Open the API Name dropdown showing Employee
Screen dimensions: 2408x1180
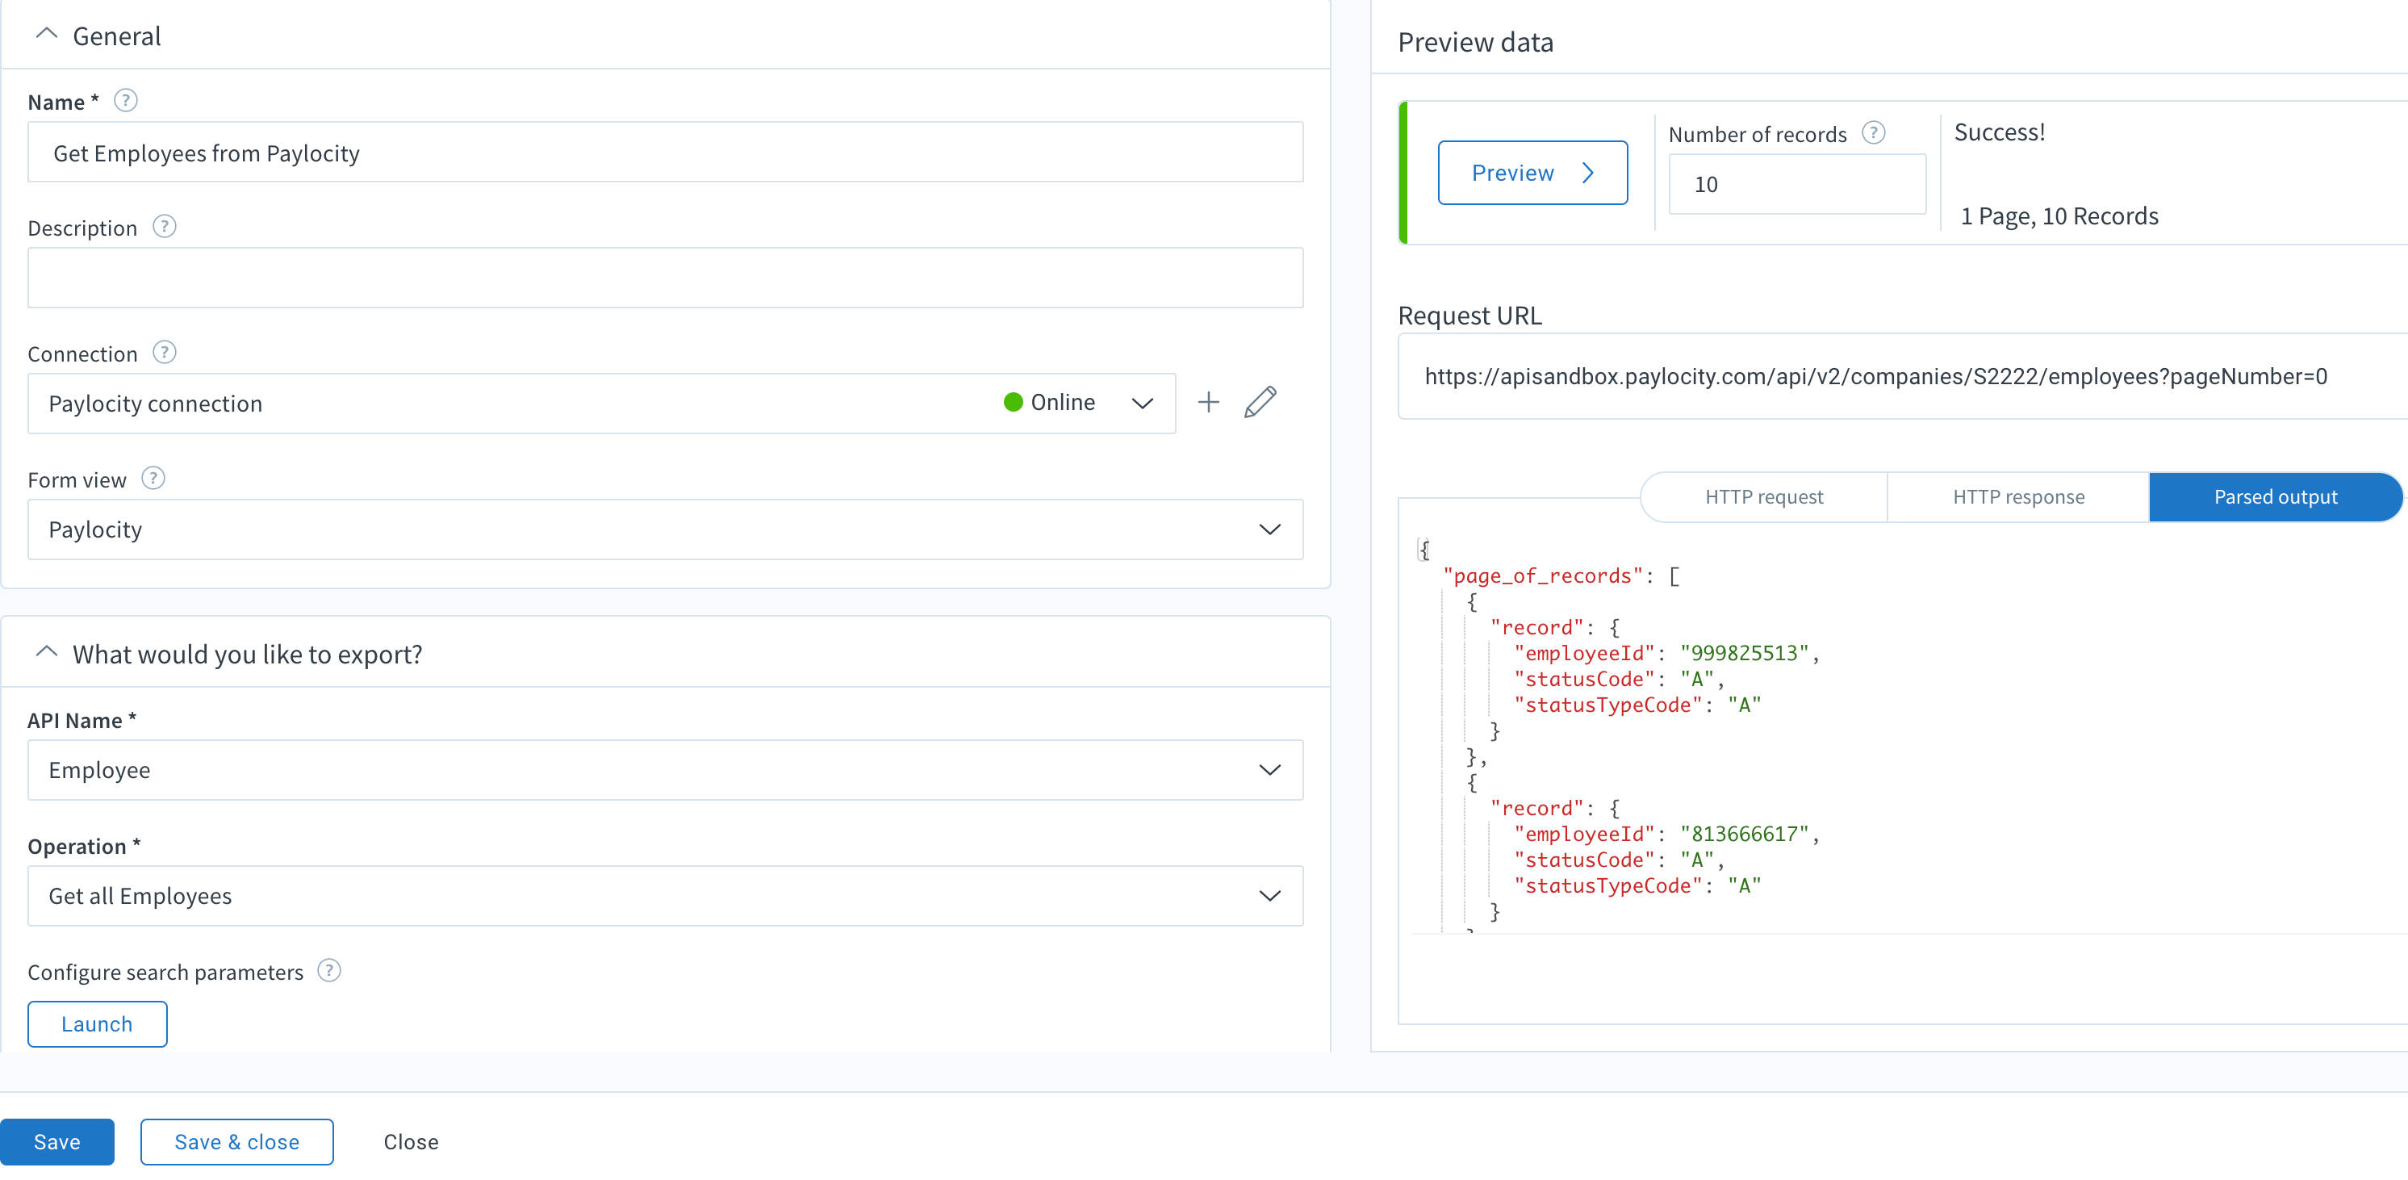pos(665,769)
